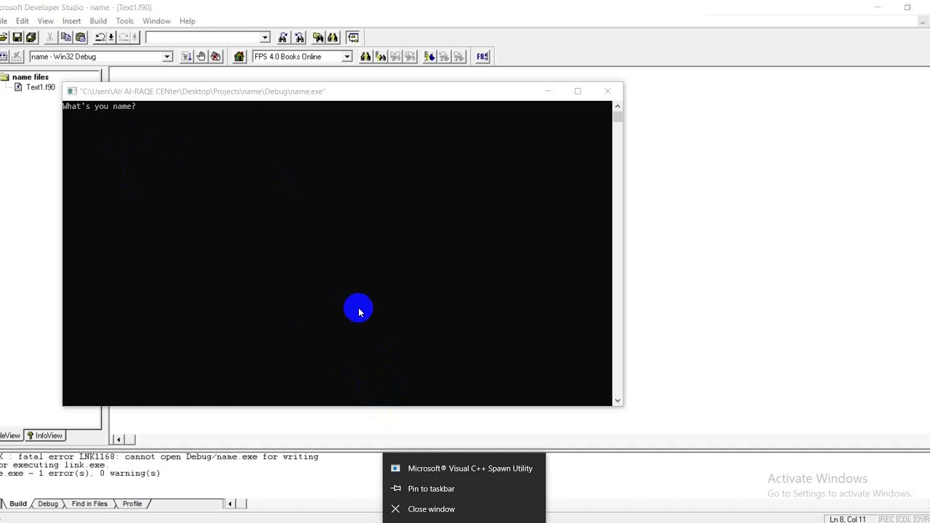Image resolution: width=930 pixels, height=523 pixels.
Task: Click the Save All icon
Action: click(x=31, y=37)
